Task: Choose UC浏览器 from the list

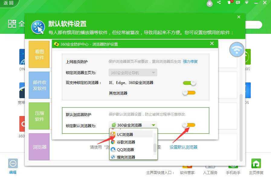Action: [x=131, y=134]
